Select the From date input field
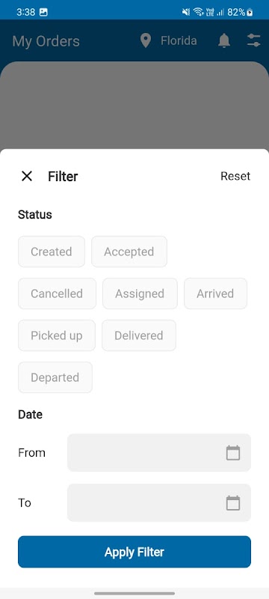Screen dimensions: 269x599 pyautogui.click(x=159, y=453)
